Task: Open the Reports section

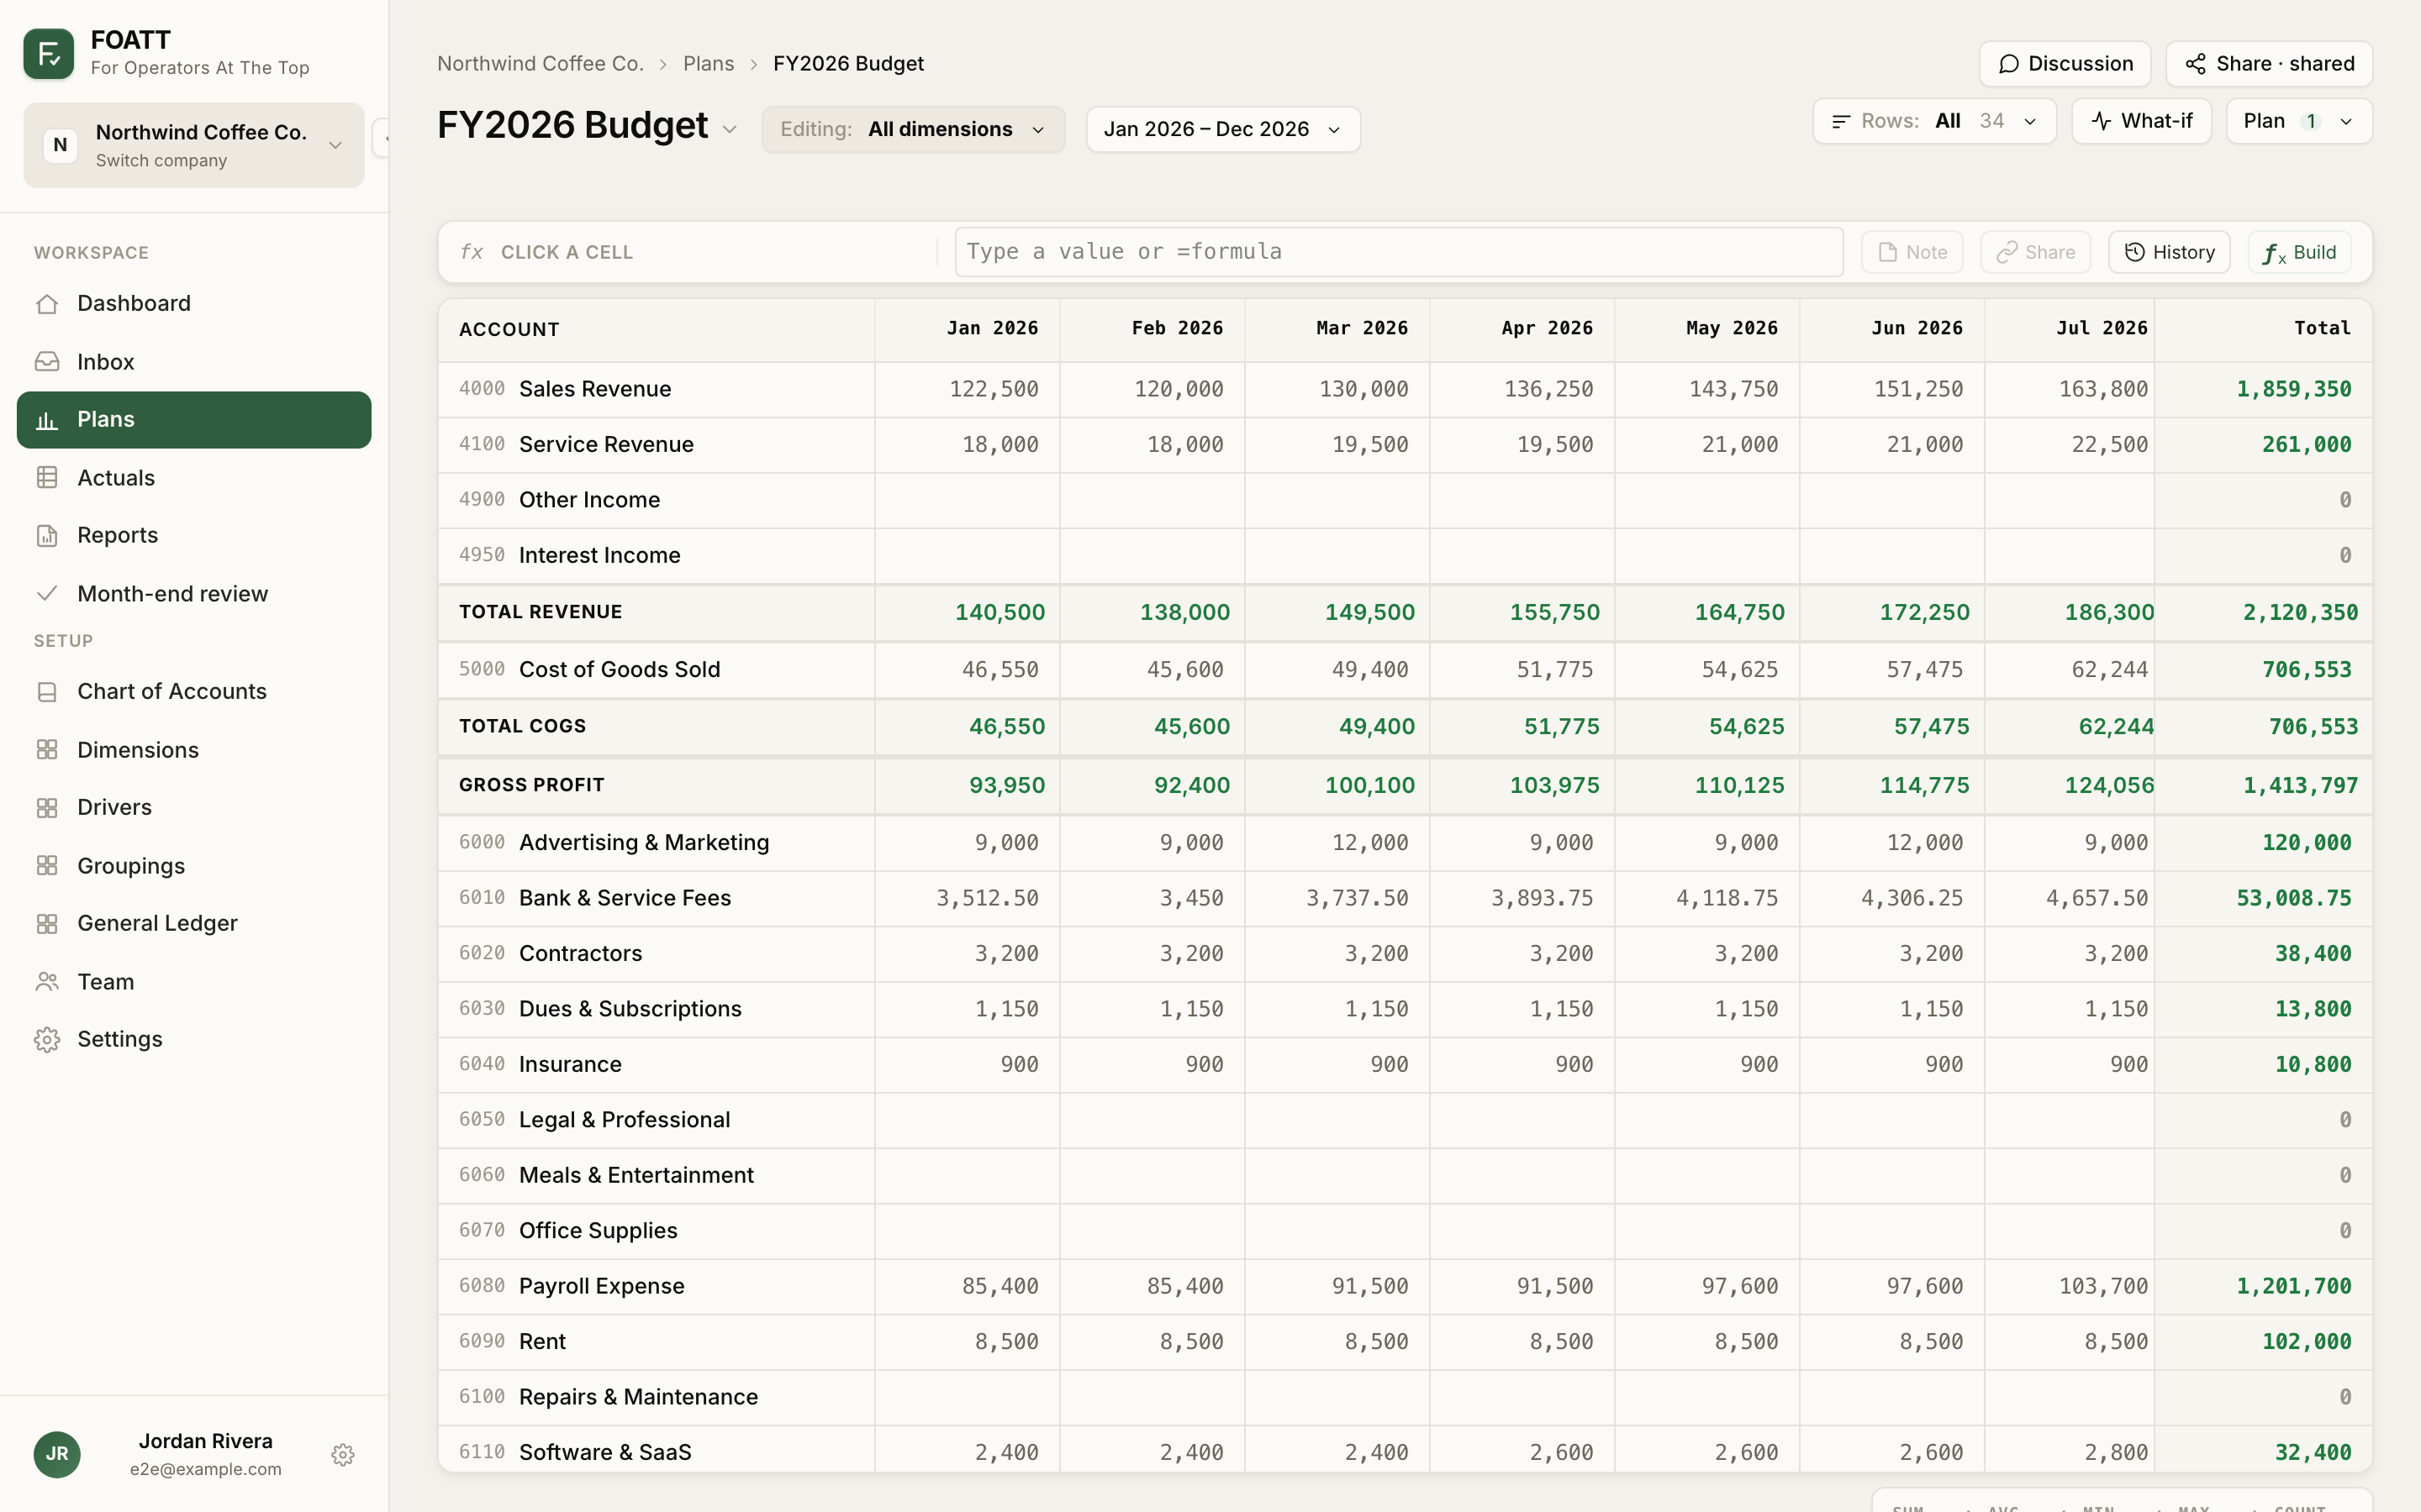Action: tap(194, 536)
